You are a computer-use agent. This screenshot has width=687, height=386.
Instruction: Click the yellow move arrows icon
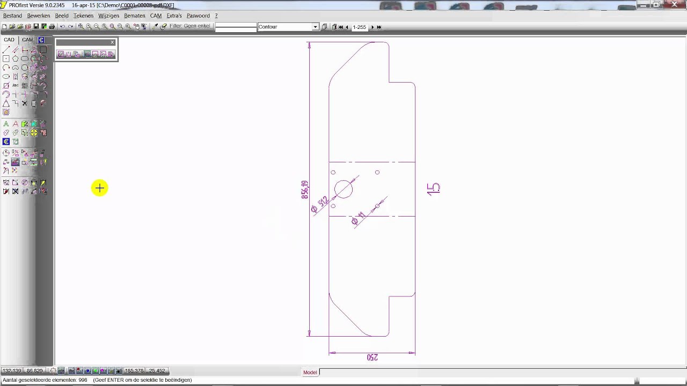(x=34, y=132)
